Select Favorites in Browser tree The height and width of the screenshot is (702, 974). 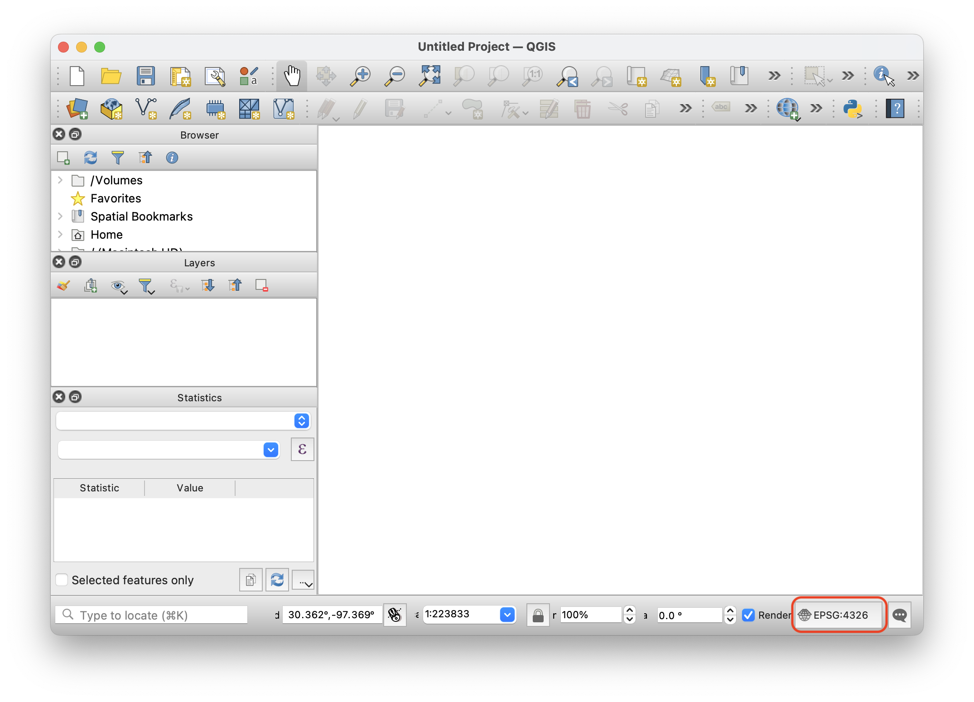point(116,198)
